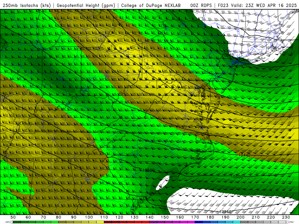This screenshot has width=299, height=224.
Task: Click the 120 knot scale label
Action: tap(119, 217)
